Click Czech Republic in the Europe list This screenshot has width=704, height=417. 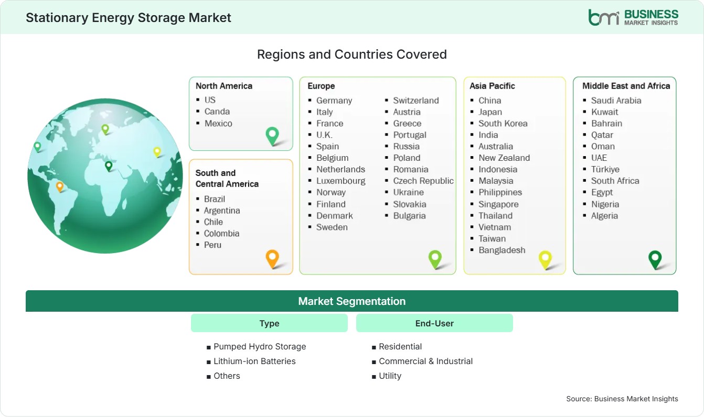423,181
